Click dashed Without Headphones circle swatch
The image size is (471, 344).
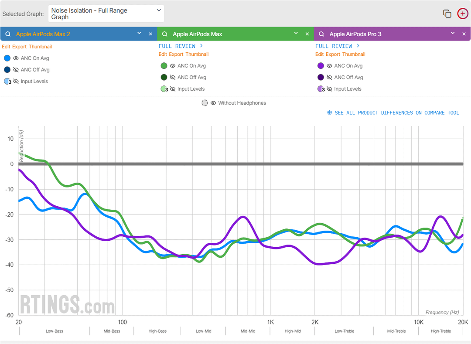(205, 103)
